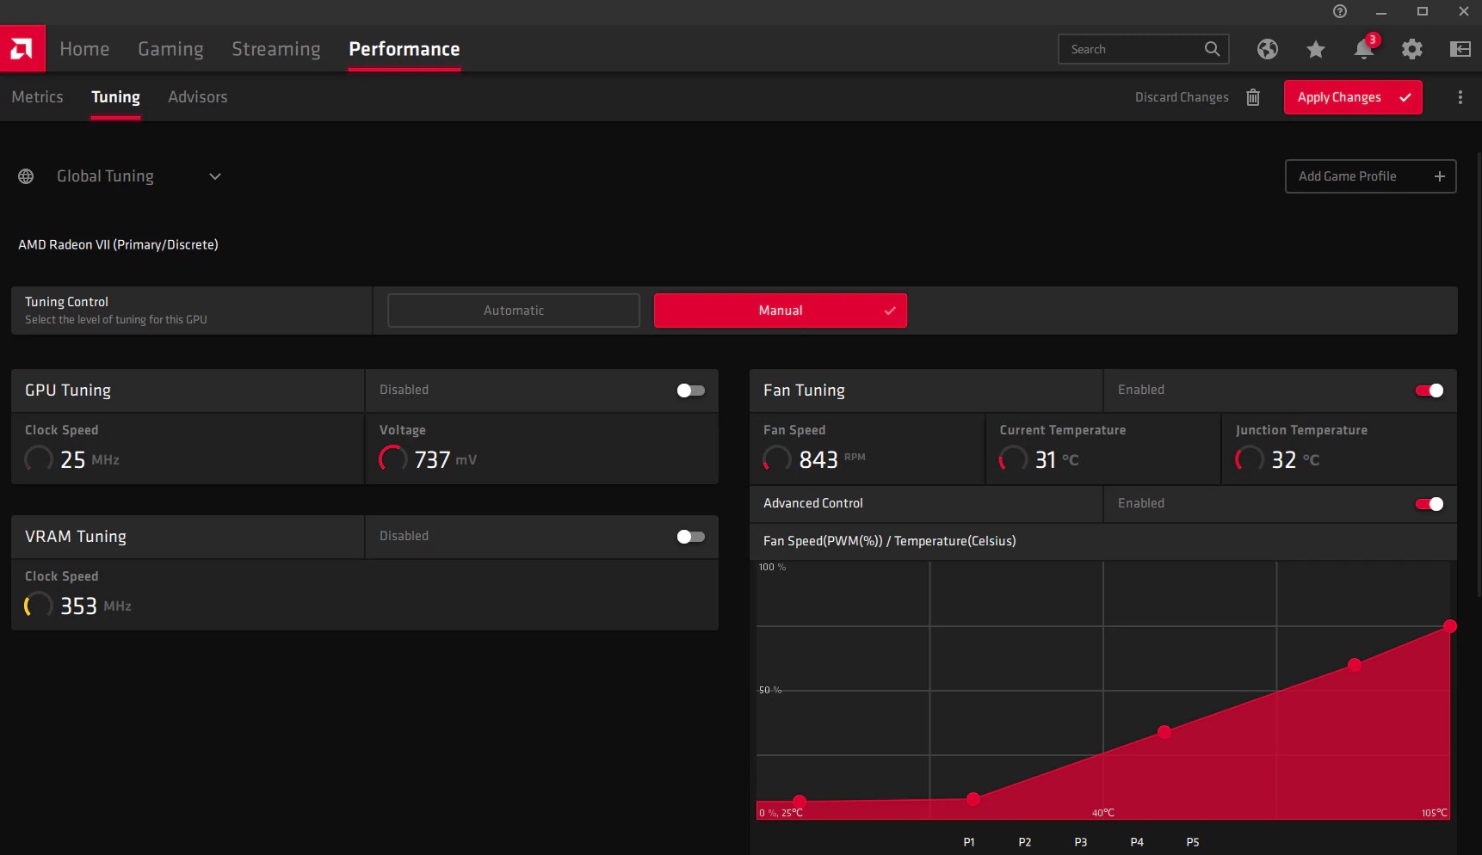Click the Fan Speed gauge dial
The height and width of the screenshot is (855, 1482).
(x=776, y=458)
